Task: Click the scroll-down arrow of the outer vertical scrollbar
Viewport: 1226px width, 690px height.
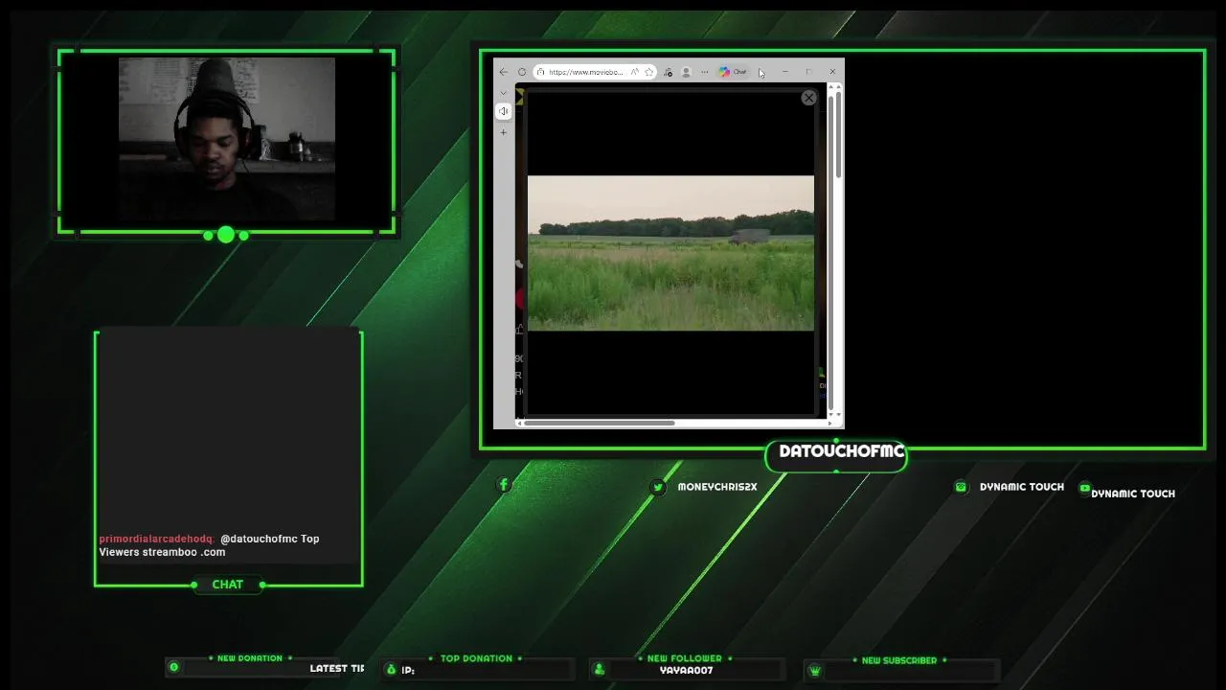Action: (x=838, y=412)
